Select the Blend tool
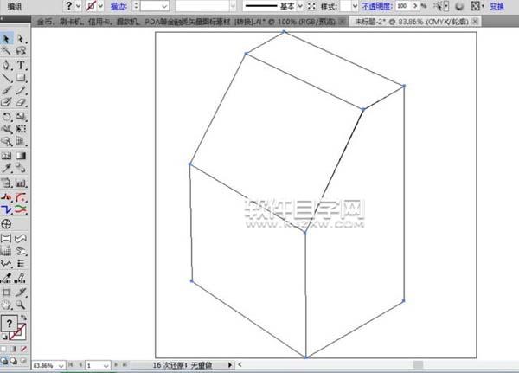519x373 pixels. pyautogui.click(x=21, y=168)
